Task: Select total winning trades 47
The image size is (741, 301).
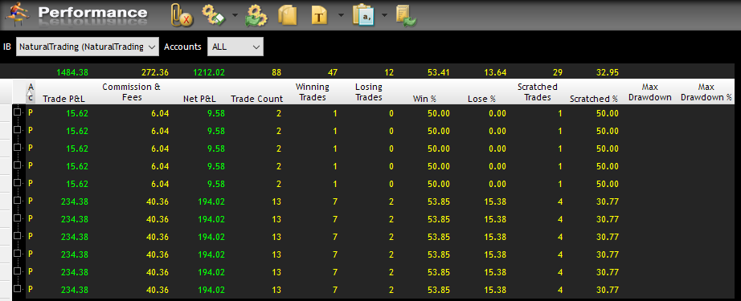Action: (333, 73)
